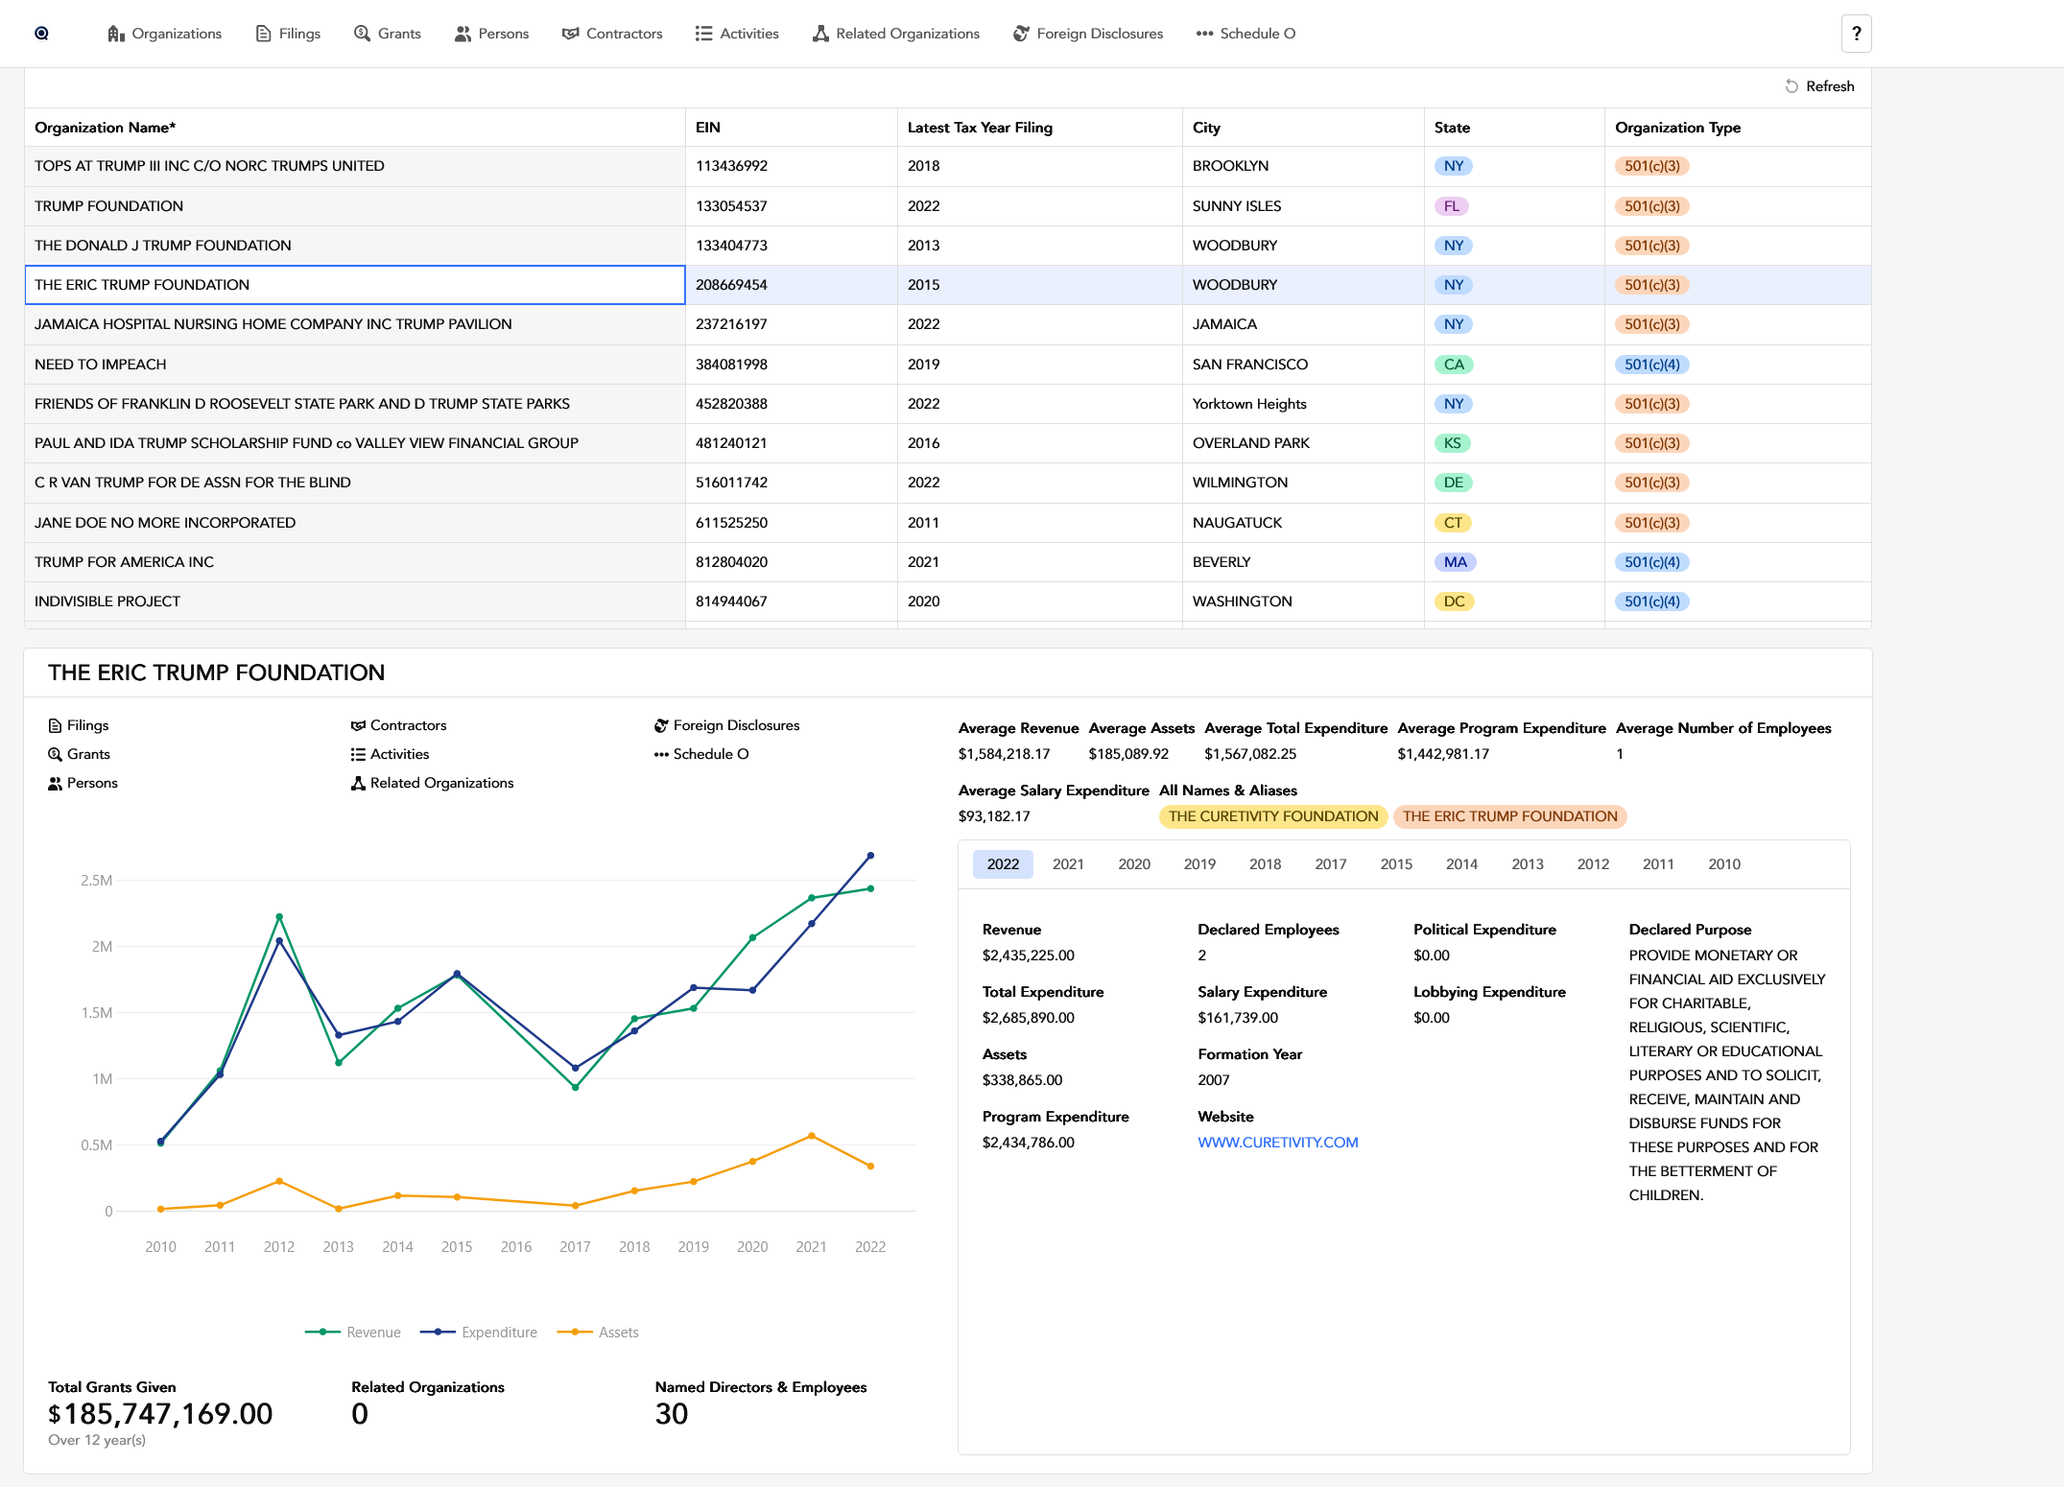Select the 2015 year tab
Viewport: 2064px width, 1487px height.
click(x=1395, y=864)
